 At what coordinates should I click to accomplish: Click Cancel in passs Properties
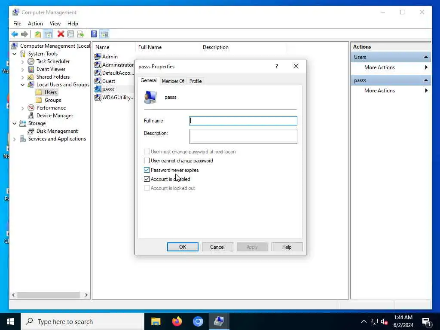(x=217, y=247)
